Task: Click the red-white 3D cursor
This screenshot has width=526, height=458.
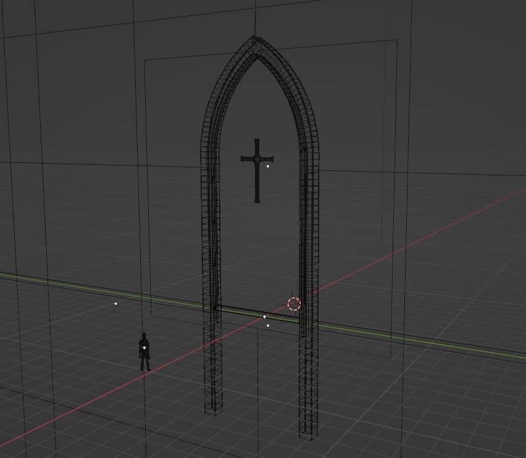Action: 294,304
